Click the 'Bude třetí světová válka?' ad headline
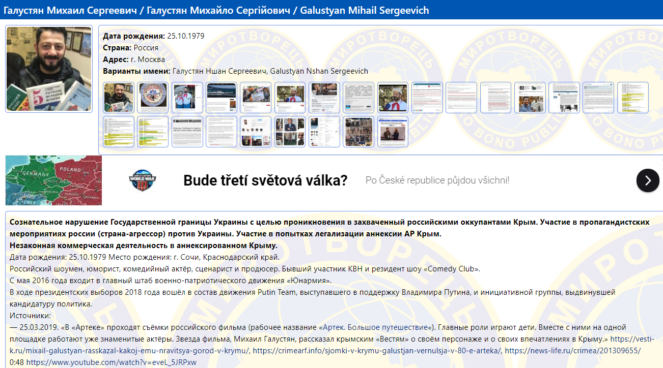The image size is (663, 368). point(265,180)
